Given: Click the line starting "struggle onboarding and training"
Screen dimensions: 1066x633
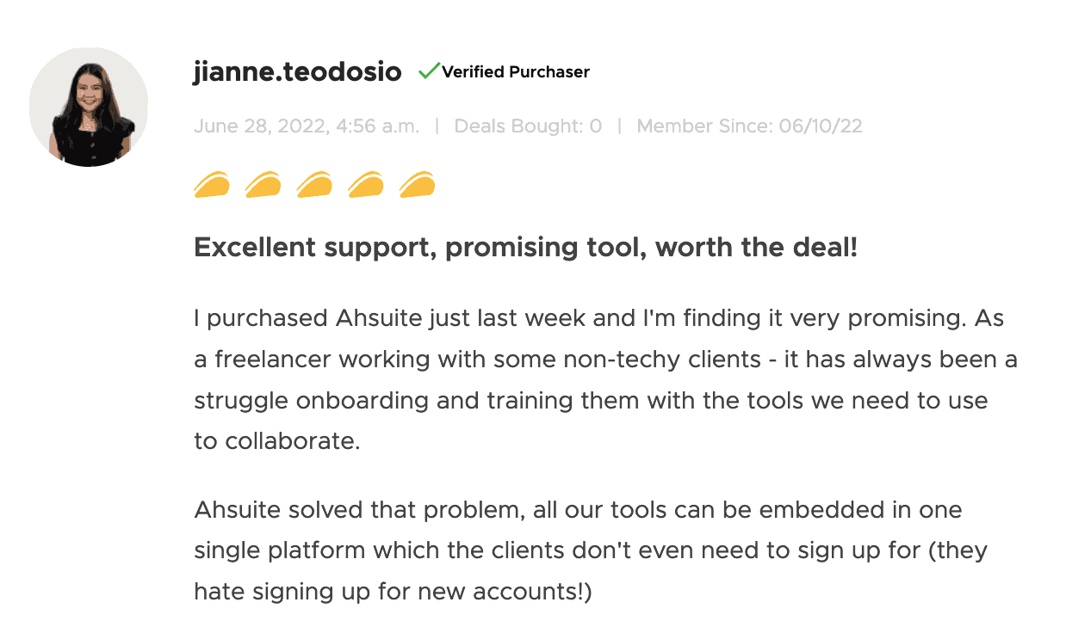Looking at the screenshot, I should coord(591,400).
